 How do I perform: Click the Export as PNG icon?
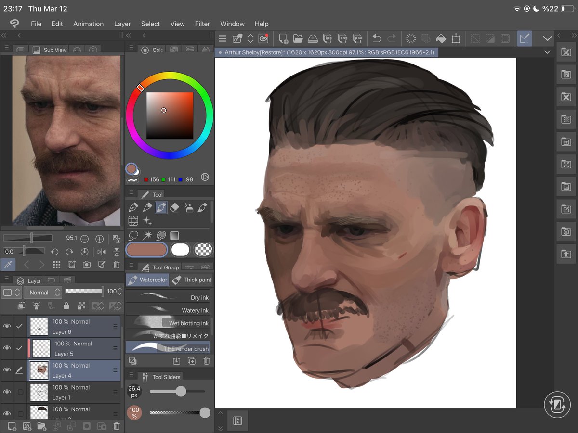(x=343, y=38)
